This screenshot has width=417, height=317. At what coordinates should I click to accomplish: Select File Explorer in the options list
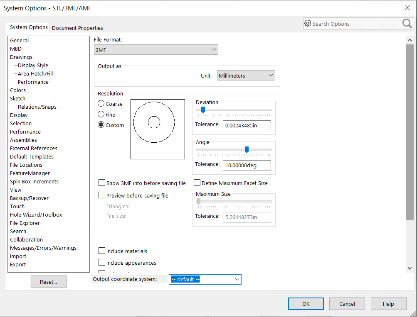[x=25, y=223]
